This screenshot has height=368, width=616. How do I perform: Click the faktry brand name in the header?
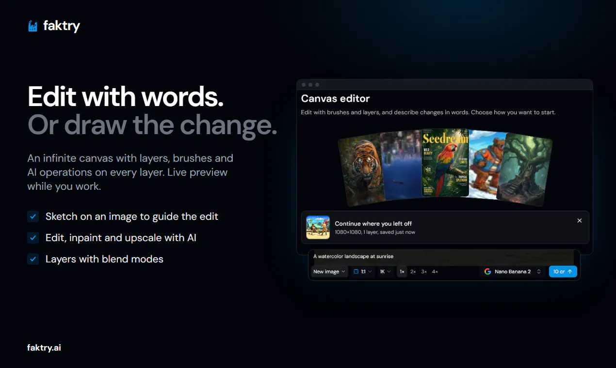(x=62, y=26)
